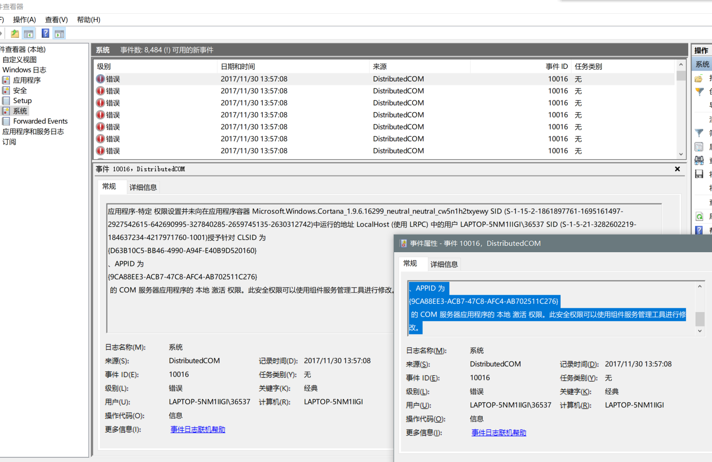Open 事件日志联机帮助 link in the event properties dialog
Viewport: 712px width, 462px height.
(499, 433)
